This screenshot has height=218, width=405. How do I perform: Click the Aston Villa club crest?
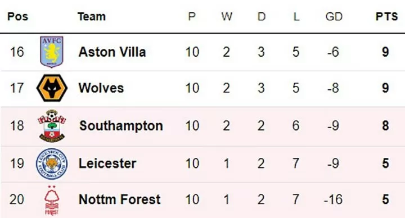[52, 52]
